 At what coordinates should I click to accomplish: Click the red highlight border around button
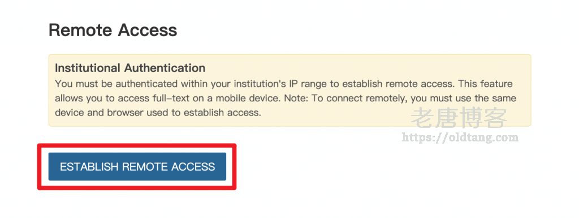pos(137,145)
